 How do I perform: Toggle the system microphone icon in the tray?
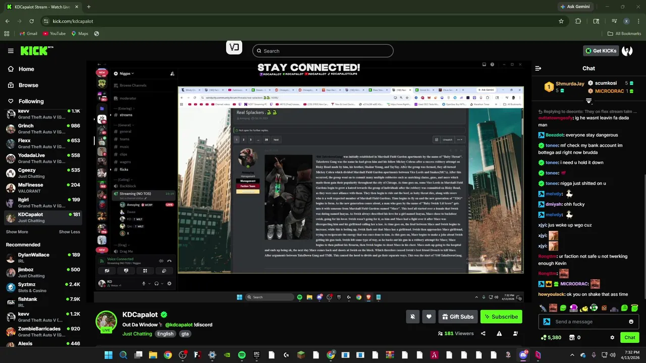pyautogui.click(x=594, y=355)
